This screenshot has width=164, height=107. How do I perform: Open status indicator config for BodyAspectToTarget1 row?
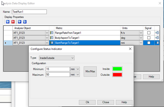pos(157,38)
